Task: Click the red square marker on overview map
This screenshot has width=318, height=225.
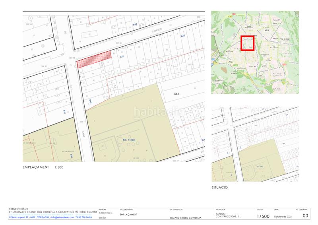Action: pos(247,43)
